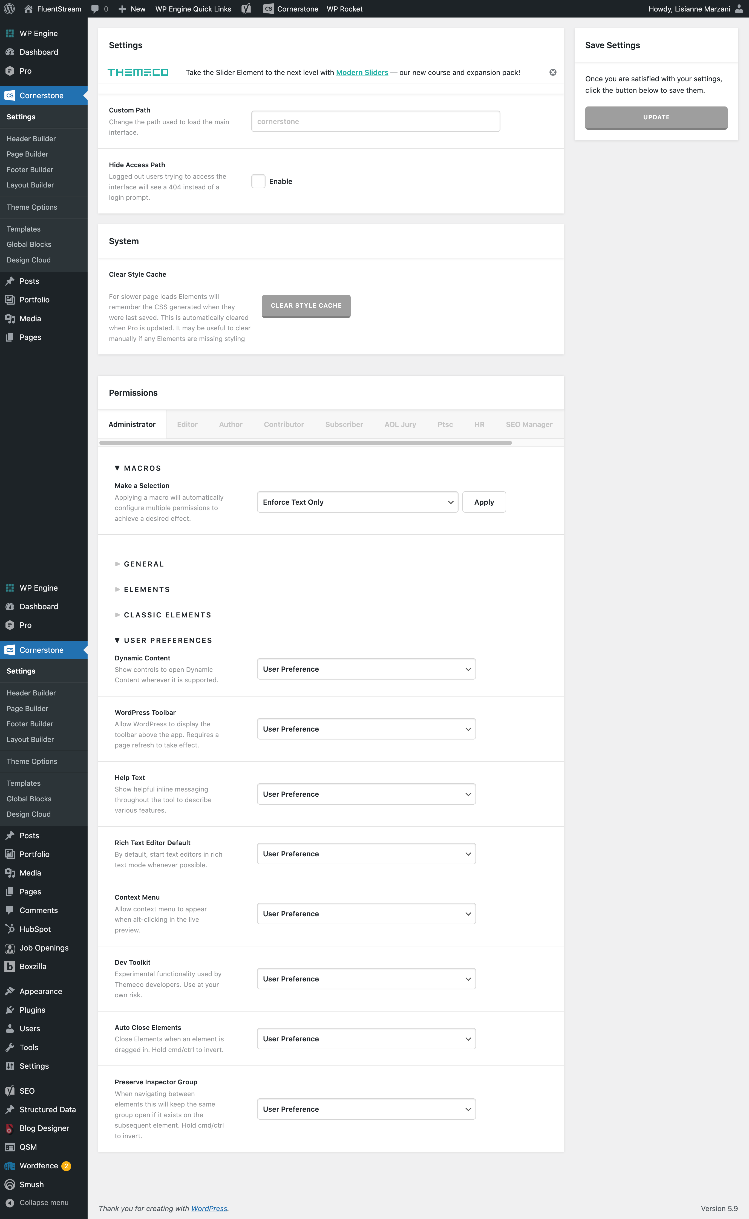Image resolution: width=749 pixels, height=1219 pixels.
Task: Switch to the HR permissions tab
Action: click(480, 424)
